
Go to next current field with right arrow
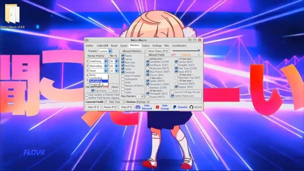(124, 102)
